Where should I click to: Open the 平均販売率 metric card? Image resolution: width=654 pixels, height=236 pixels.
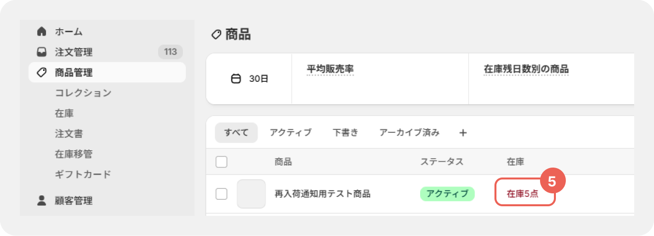coord(380,79)
